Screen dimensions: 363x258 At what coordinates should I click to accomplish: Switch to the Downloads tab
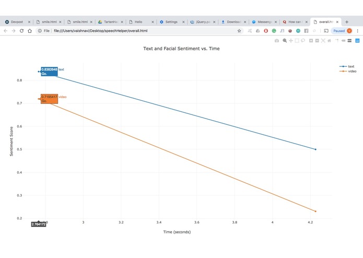click(x=233, y=22)
